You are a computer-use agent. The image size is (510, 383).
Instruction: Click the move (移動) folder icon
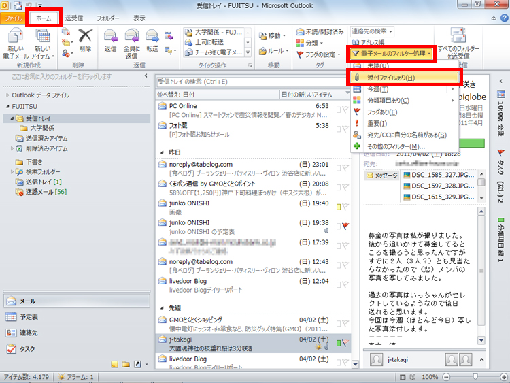point(262,36)
